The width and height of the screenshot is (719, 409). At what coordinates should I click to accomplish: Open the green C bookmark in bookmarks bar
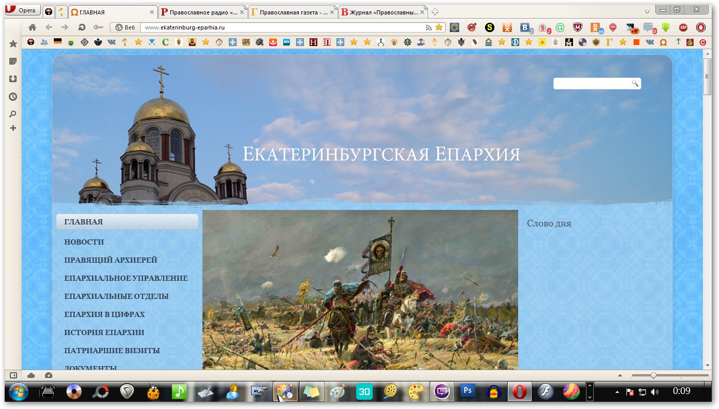coord(165,42)
